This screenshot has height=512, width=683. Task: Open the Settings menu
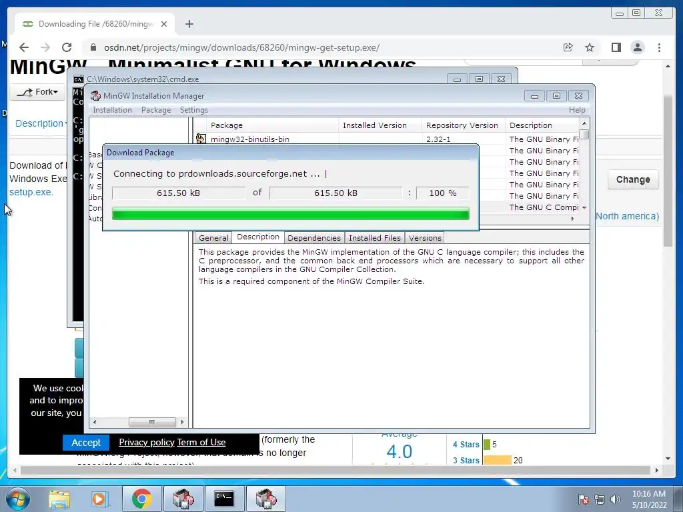coord(194,110)
